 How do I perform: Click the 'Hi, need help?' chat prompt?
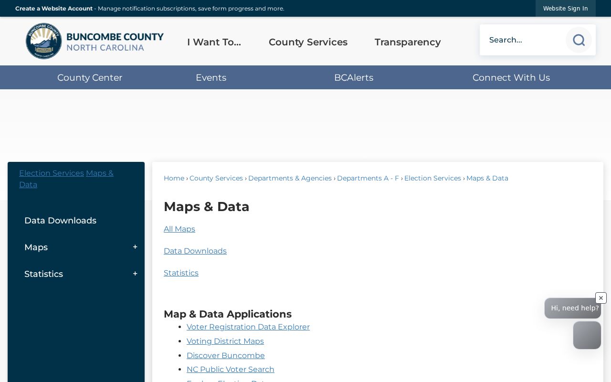pyautogui.click(x=573, y=308)
